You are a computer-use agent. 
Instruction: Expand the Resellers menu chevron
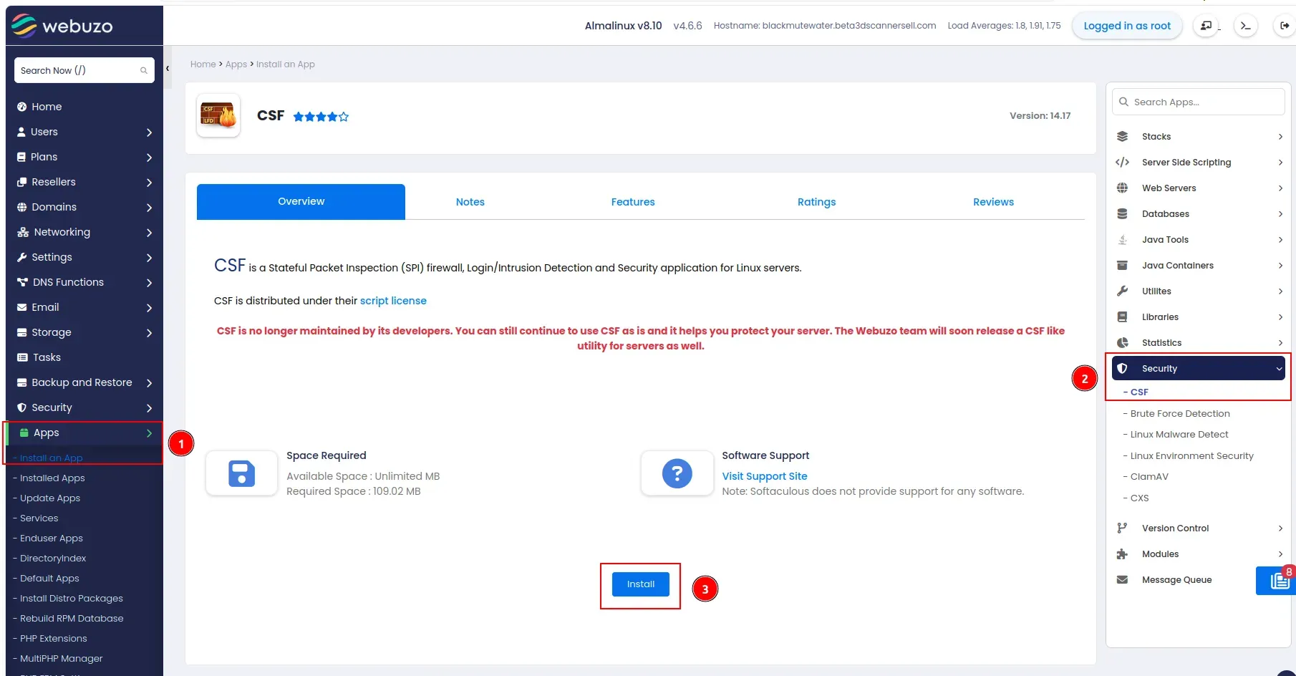(x=149, y=183)
